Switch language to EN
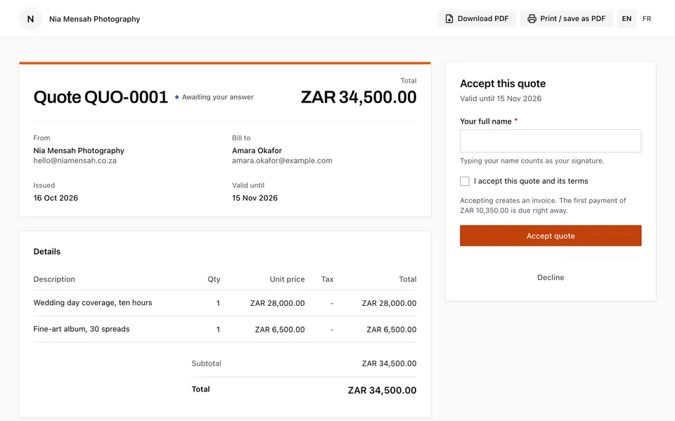 626,19
